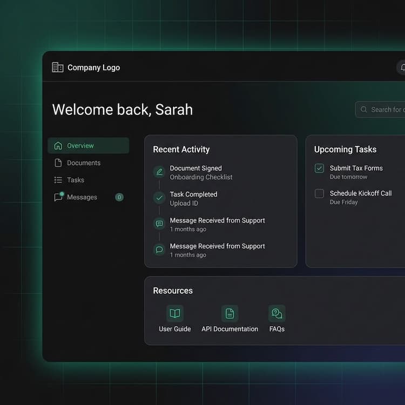
Task: Go to Documents in the sidebar
Action: tap(83, 163)
